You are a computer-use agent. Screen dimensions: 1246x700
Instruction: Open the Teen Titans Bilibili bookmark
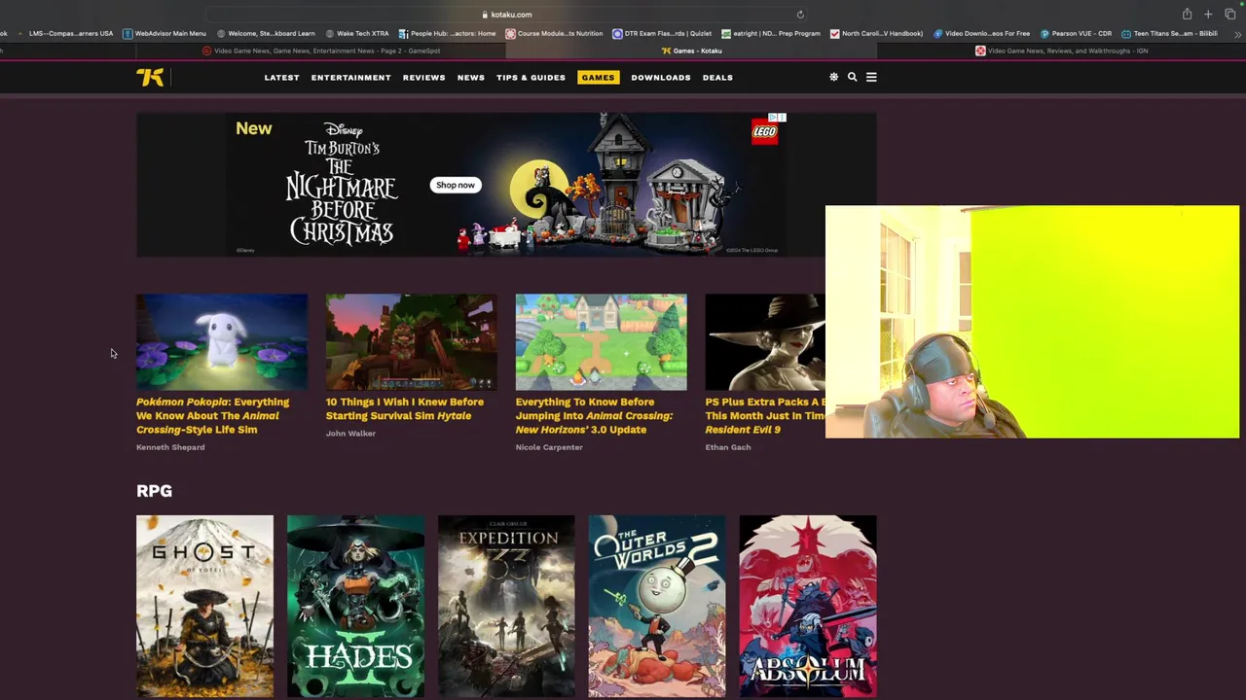[x=1169, y=33]
